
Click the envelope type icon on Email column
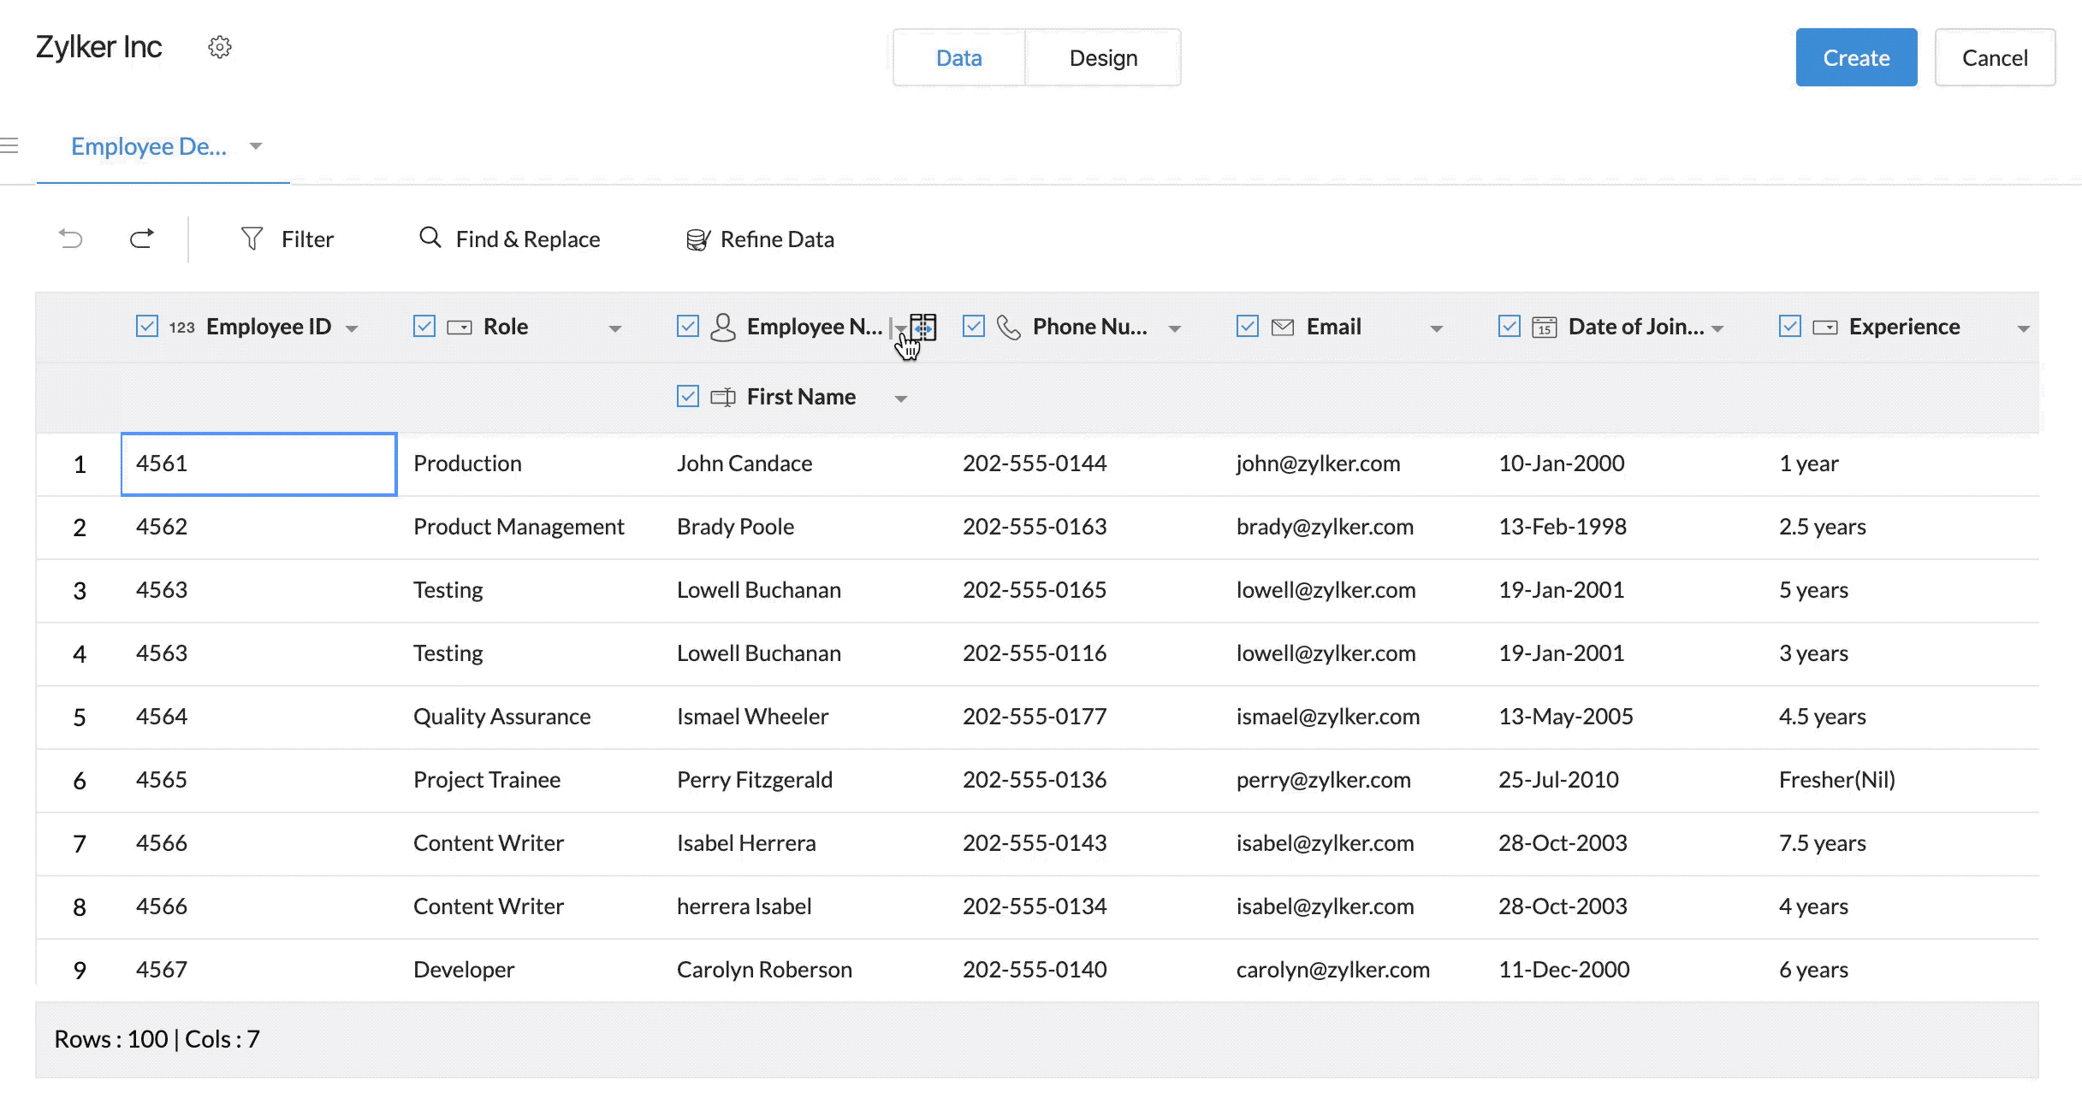(1282, 327)
